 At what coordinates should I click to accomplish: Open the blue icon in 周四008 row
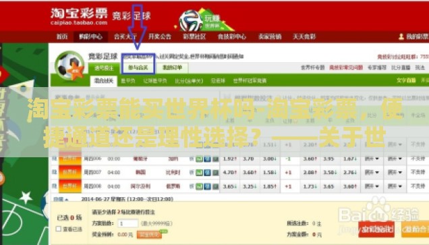click(x=207, y=186)
